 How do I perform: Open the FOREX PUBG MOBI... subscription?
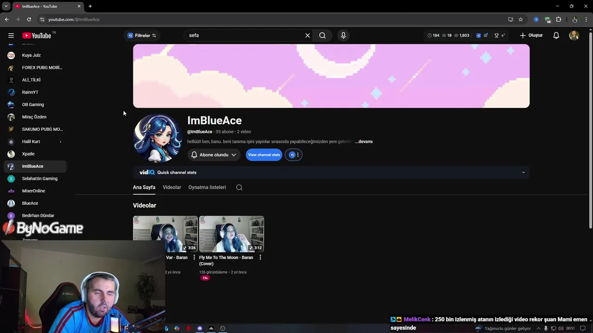point(35,68)
